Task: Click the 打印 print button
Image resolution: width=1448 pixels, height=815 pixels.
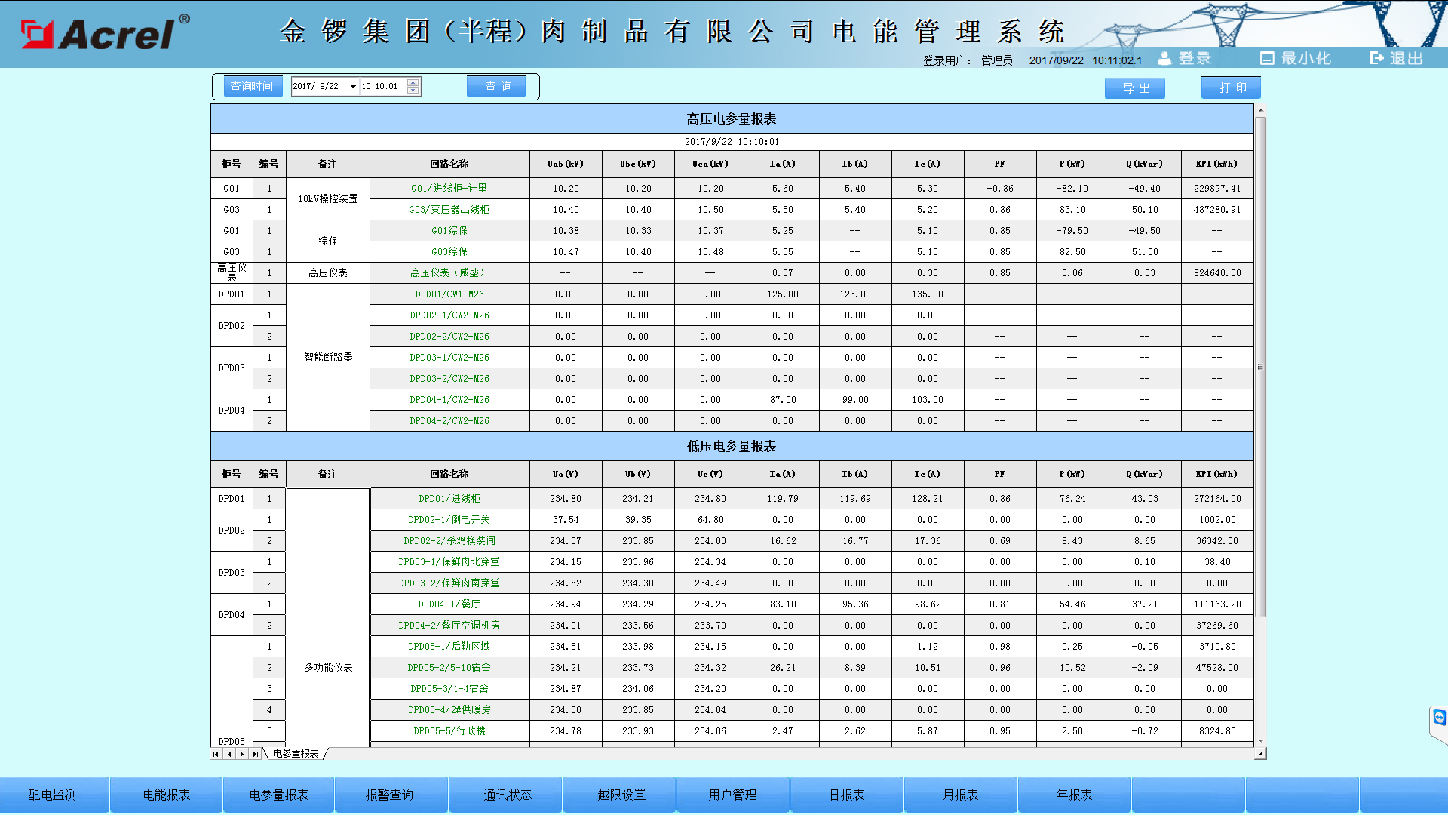Action: tap(1232, 88)
